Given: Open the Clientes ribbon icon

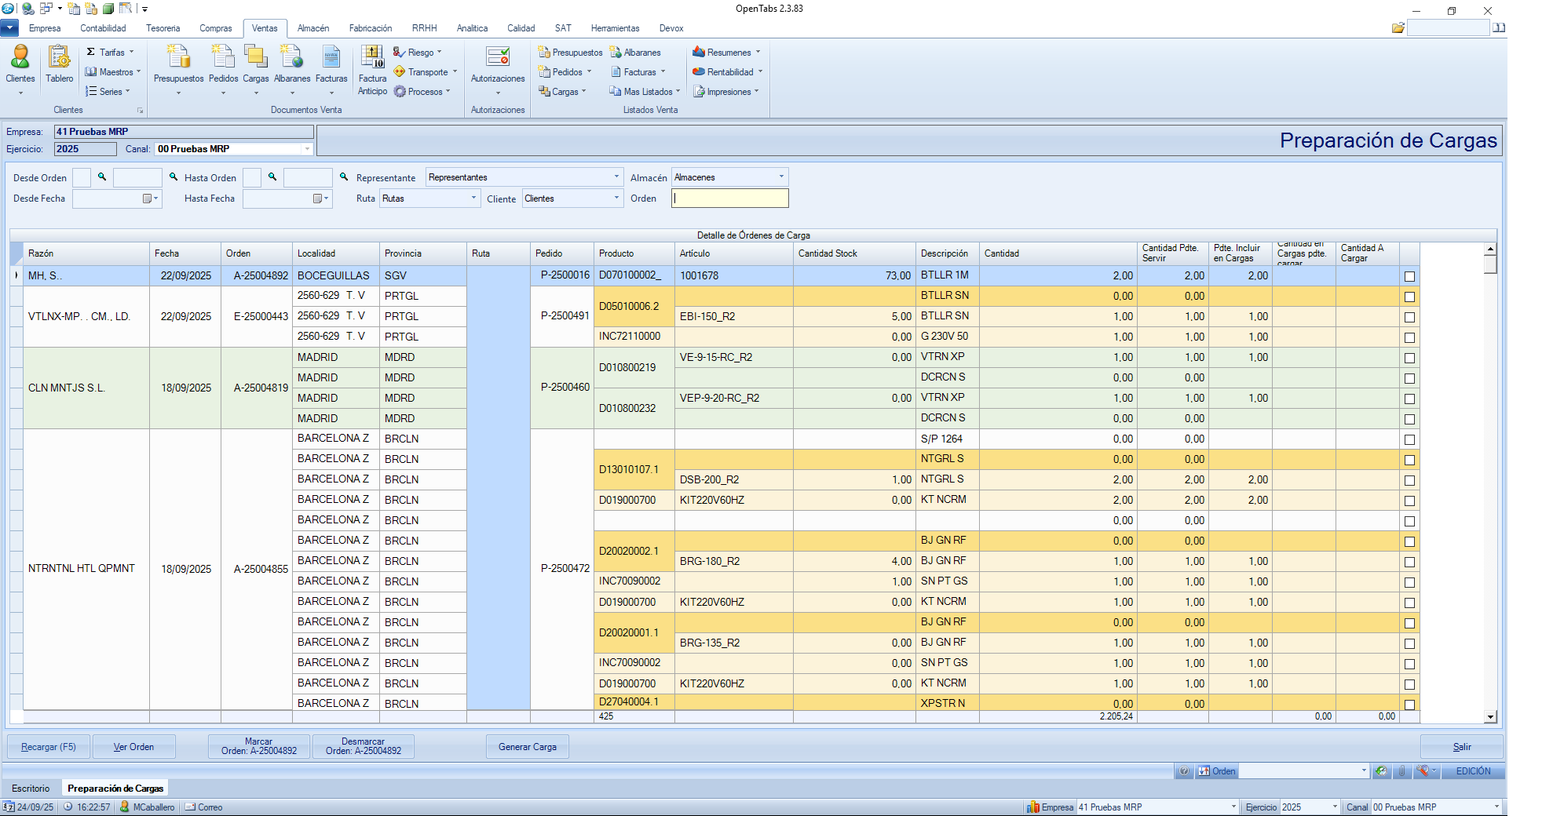Looking at the screenshot, I should (x=20, y=63).
